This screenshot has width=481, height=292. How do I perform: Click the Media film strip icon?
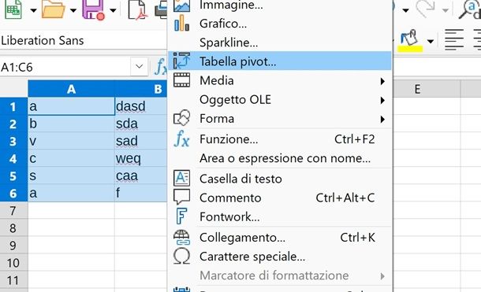point(181,80)
